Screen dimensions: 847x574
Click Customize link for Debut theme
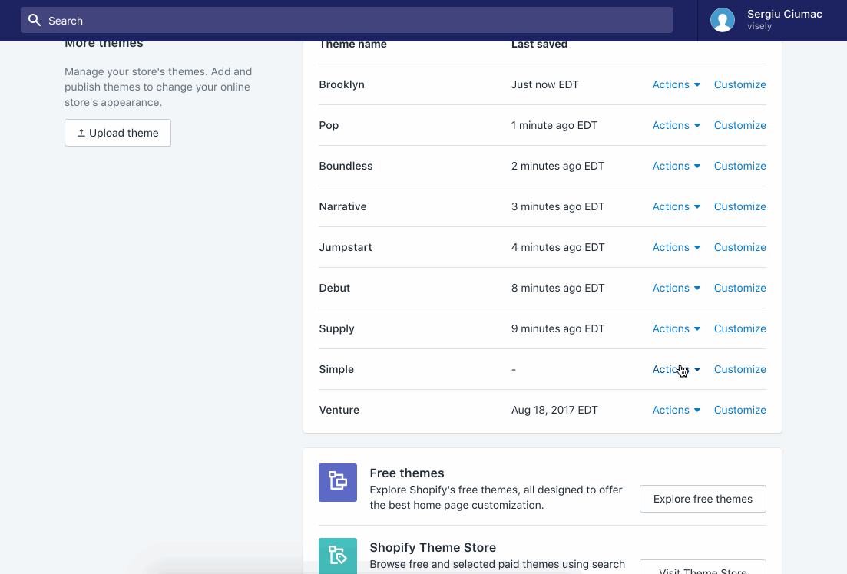pyautogui.click(x=739, y=289)
